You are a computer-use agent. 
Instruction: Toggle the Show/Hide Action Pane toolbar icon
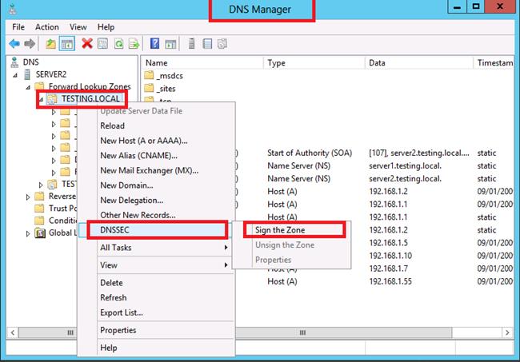[170, 44]
